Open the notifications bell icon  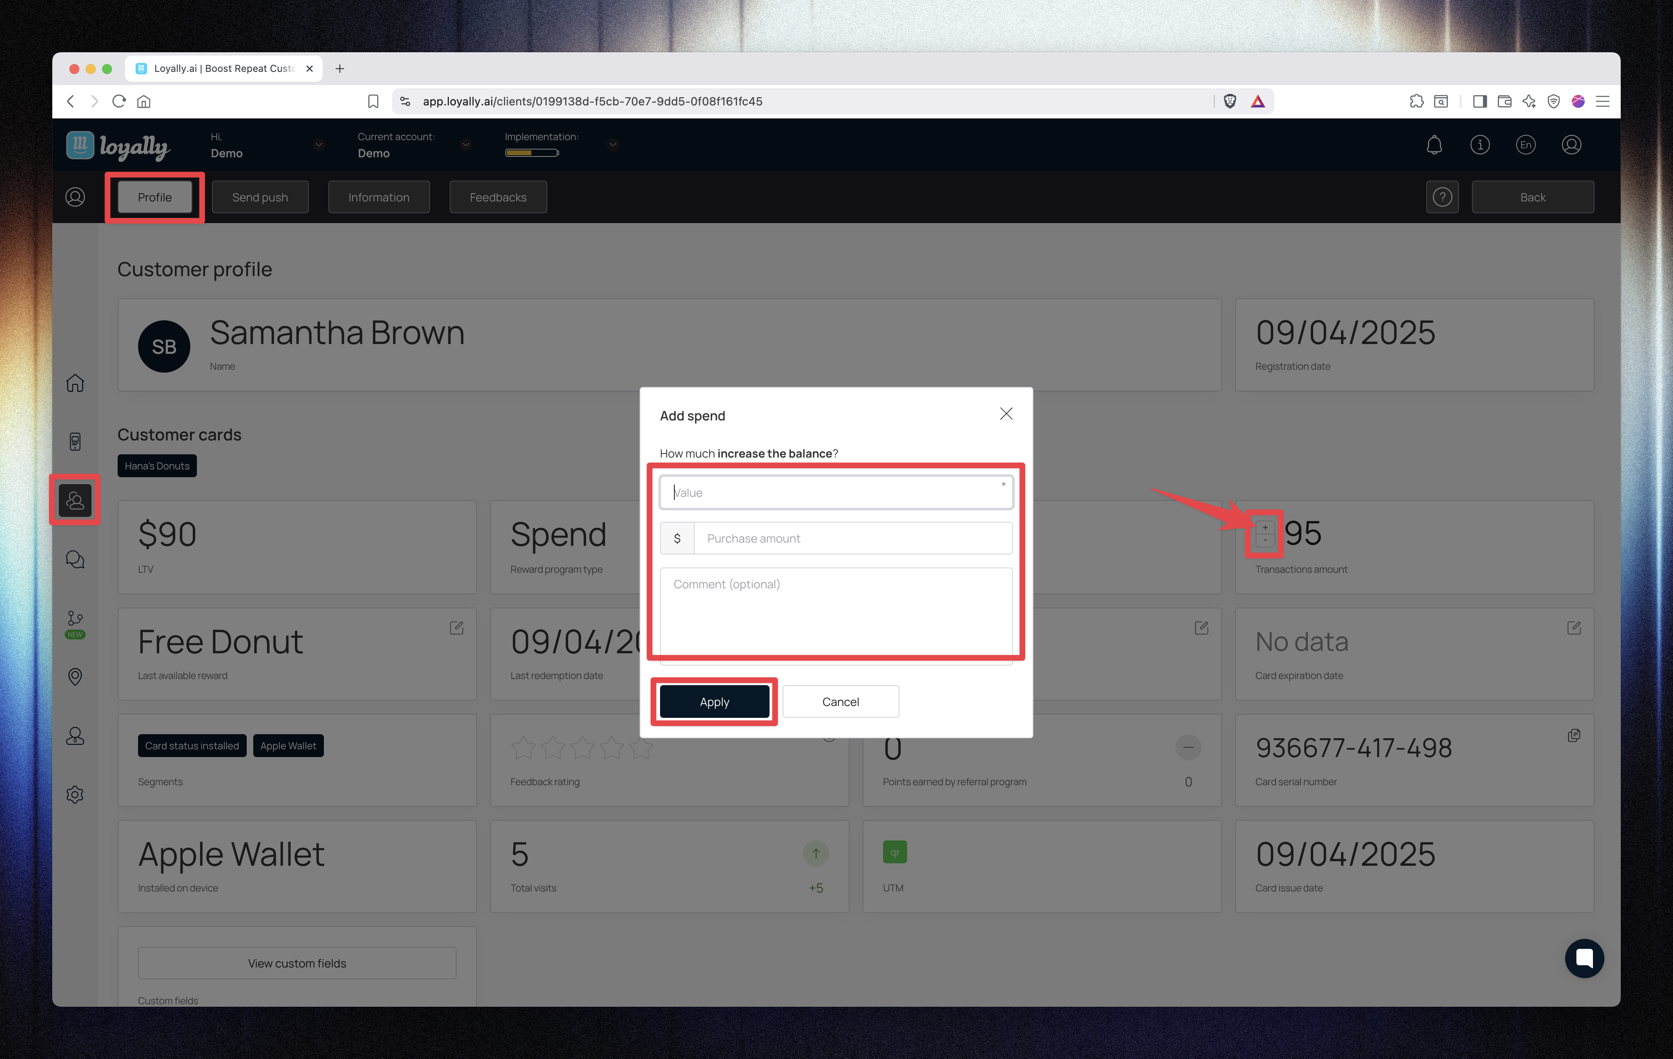(1434, 145)
